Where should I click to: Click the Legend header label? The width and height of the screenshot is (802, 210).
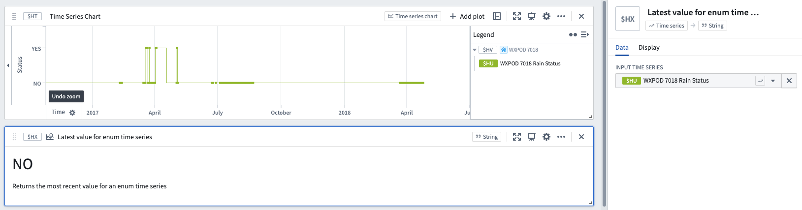coord(483,34)
